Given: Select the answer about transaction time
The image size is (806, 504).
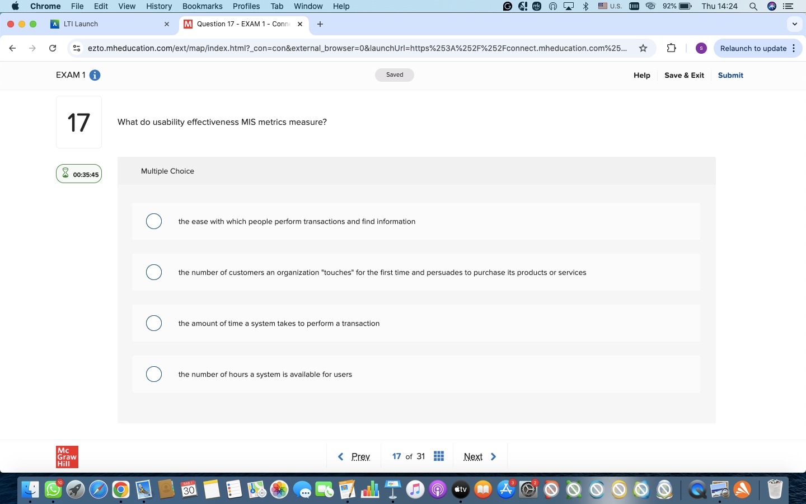Looking at the screenshot, I should pos(154,323).
